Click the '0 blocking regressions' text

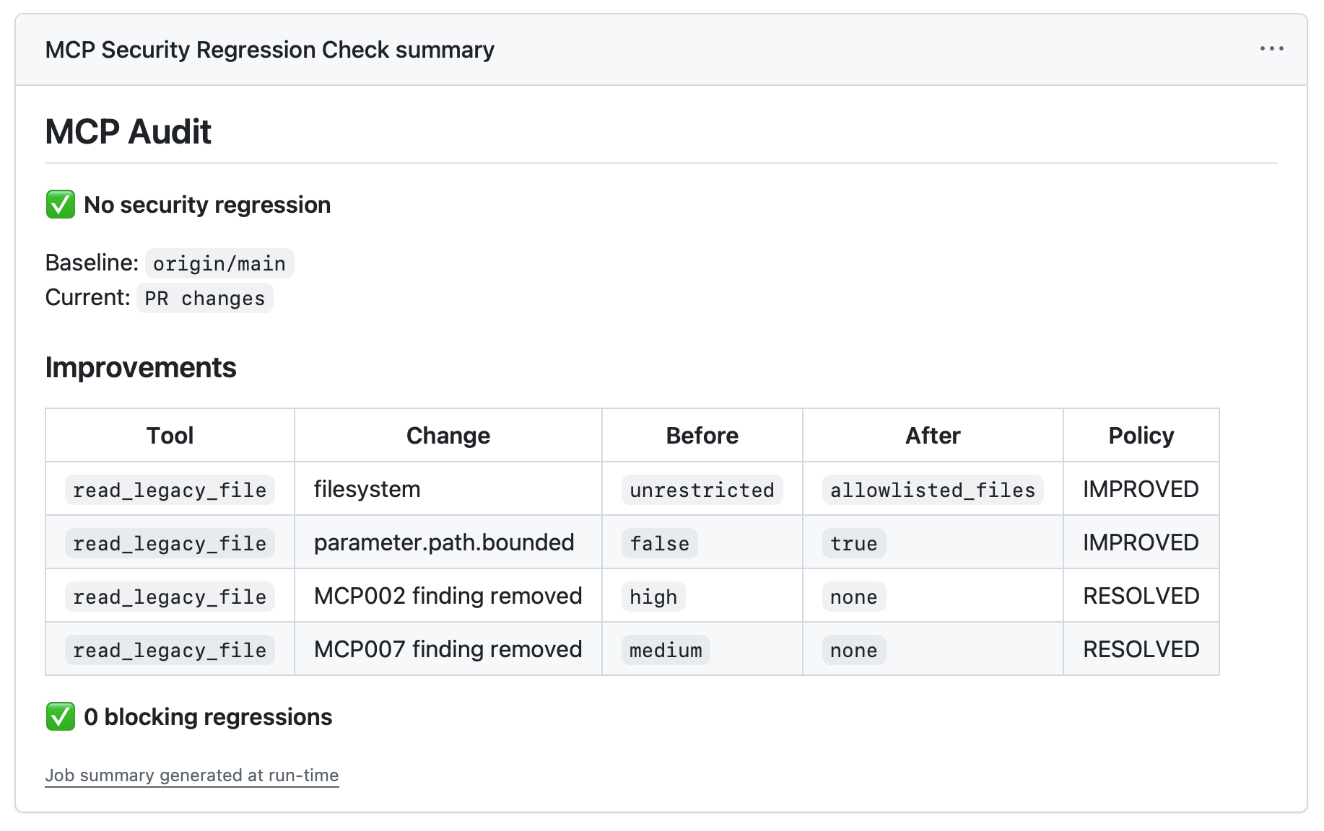[x=208, y=717]
